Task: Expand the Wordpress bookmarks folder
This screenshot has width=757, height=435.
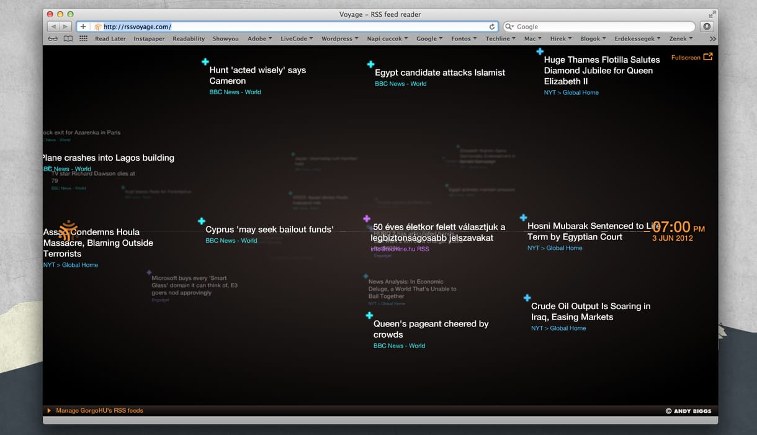Action: point(340,38)
